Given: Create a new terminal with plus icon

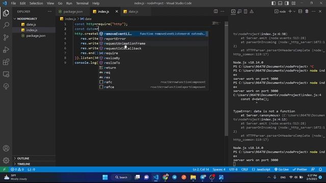Looking at the screenshot, I should 290,11.
